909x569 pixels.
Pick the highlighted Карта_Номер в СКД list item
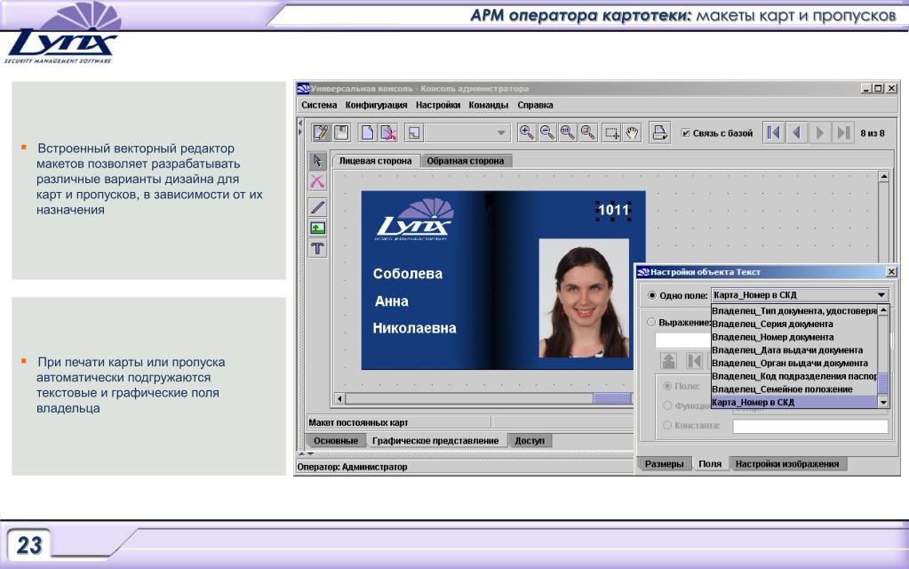[x=794, y=402]
